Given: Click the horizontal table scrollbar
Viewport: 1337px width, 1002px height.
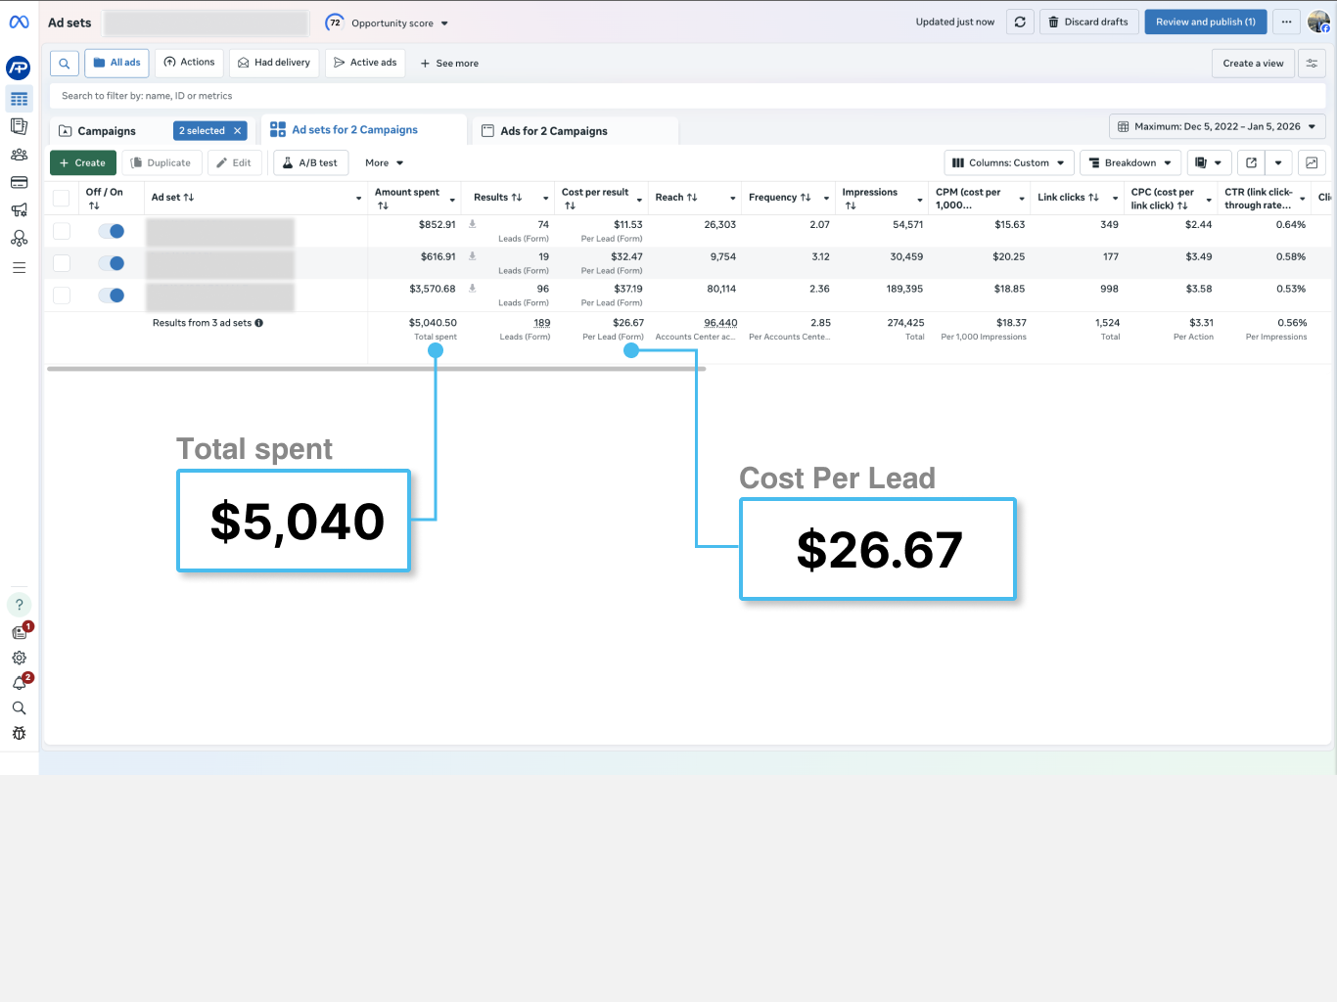Looking at the screenshot, I should point(376,369).
